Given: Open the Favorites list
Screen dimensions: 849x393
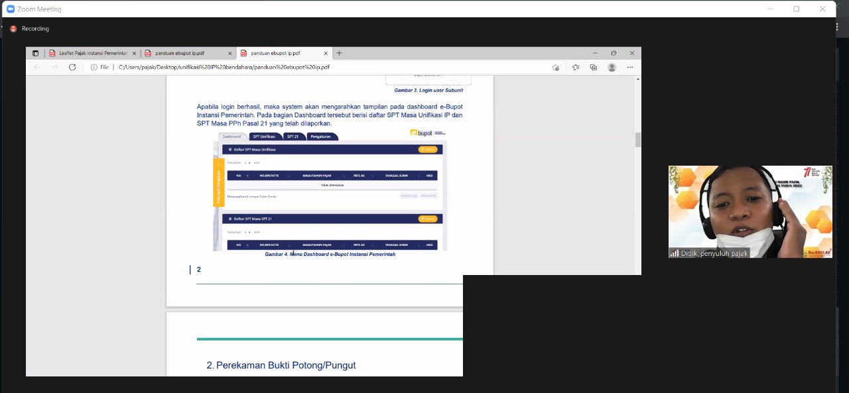Looking at the screenshot, I should point(575,67).
